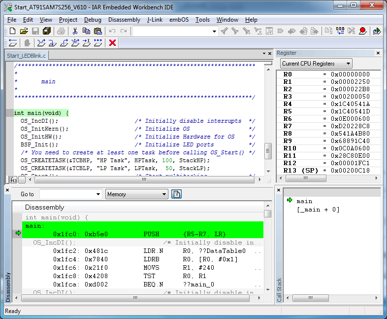387x319 pixels.
Task: Click the OS_InitKern(); source line
Action: (44, 129)
